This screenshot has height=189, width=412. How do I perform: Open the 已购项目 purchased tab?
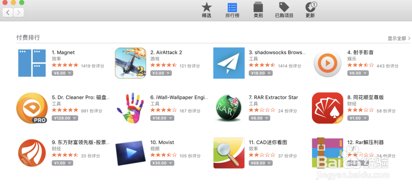(284, 10)
